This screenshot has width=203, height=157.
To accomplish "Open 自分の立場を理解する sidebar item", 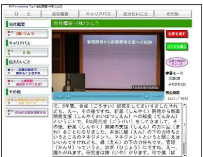I will [27, 112].
